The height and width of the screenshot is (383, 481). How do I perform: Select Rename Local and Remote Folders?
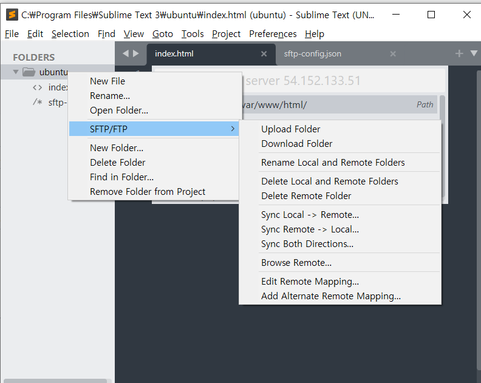click(x=340, y=162)
